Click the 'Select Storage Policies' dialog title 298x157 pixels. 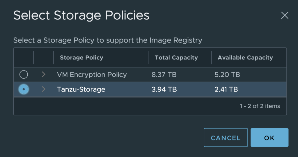coord(81,15)
